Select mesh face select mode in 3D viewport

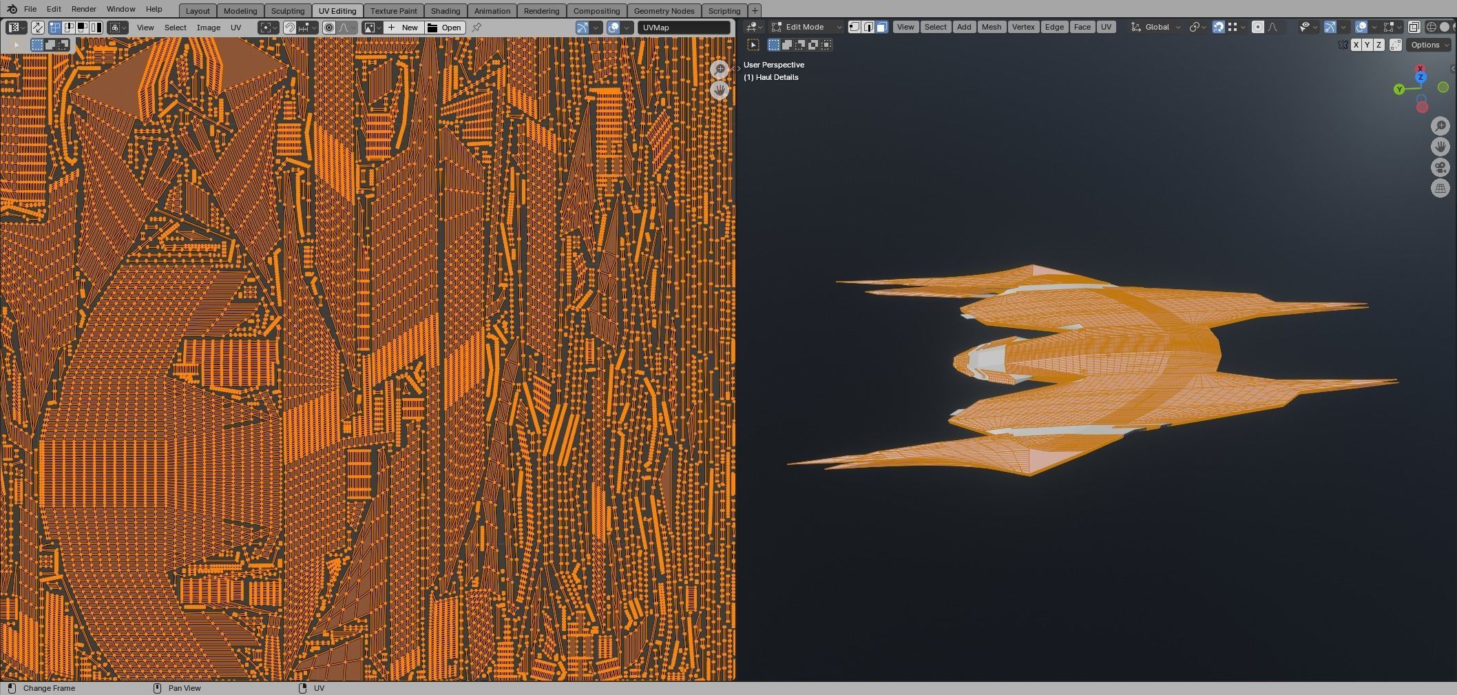pos(882,27)
